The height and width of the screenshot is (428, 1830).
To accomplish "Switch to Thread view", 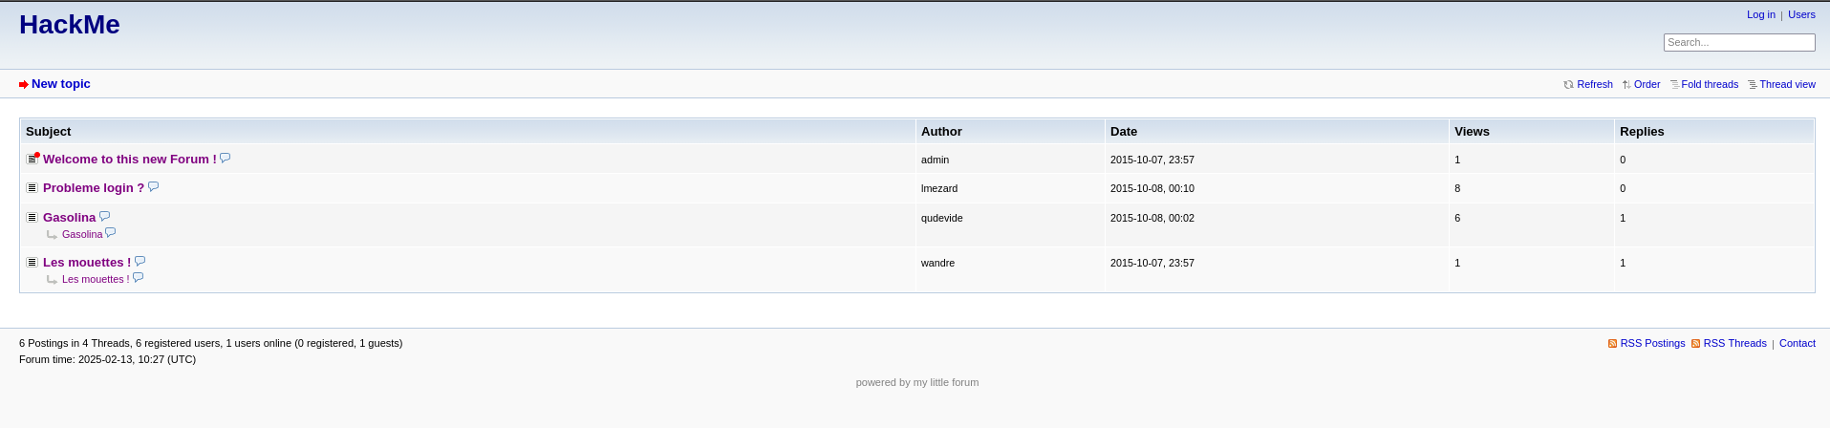I will 1787,84.
